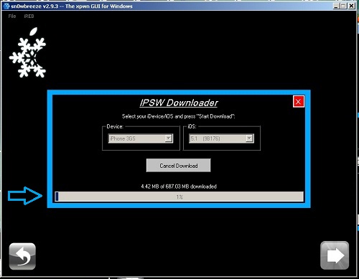Click the IPSW Downloader heading

[x=179, y=103]
